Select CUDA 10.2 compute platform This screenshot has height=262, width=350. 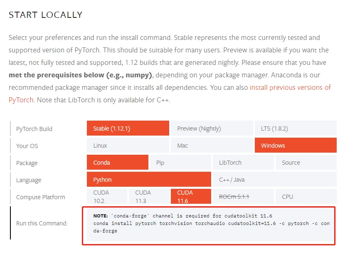point(107,196)
